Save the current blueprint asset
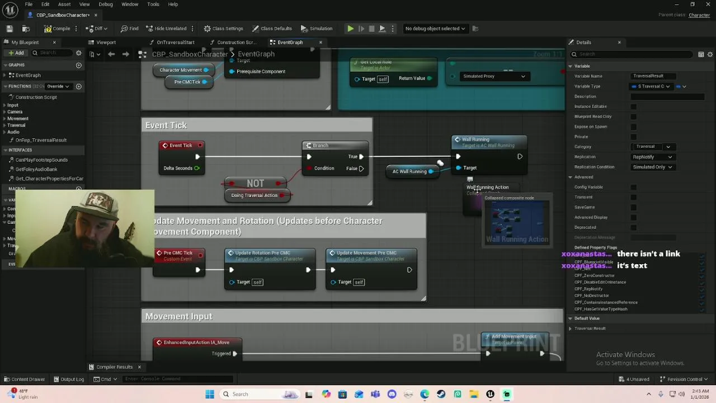716x403 pixels. (10, 29)
